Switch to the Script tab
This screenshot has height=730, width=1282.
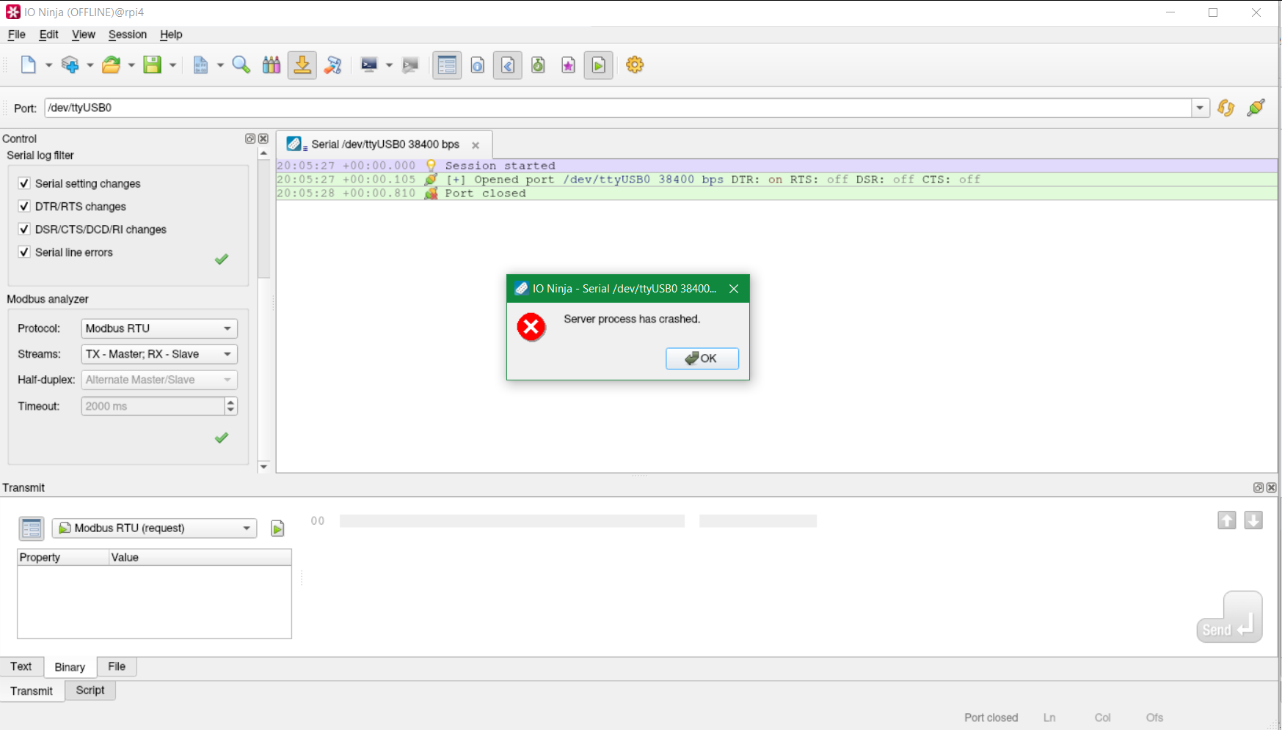tap(90, 690)
